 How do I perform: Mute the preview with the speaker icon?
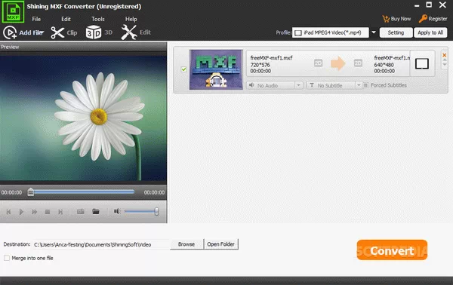(x=117, y=211)
